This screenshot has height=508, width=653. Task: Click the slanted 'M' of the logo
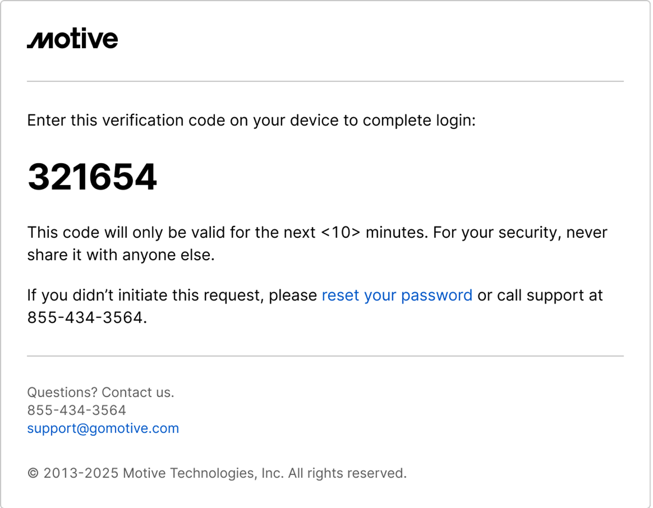[x=40, y=40]
